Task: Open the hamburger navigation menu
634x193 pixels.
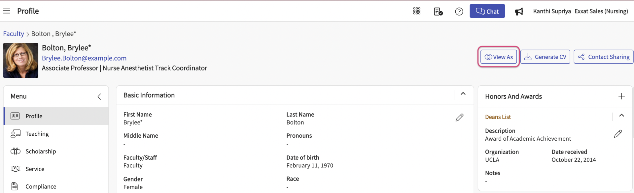Action: coord(7,11)
